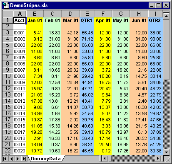This screenshot has width=172, height=164.
Task: Click cell with value 0.37
Action: pos(52,145)
